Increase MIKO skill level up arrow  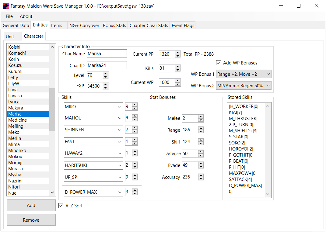(x=135, y=105)
